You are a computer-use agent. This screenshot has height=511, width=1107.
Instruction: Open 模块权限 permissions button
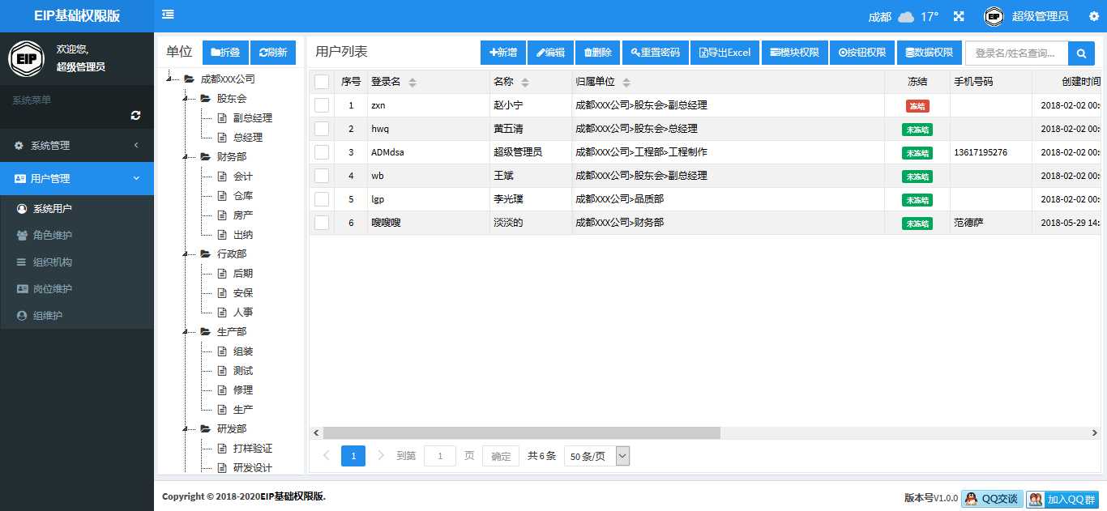[x=794, y=53]
